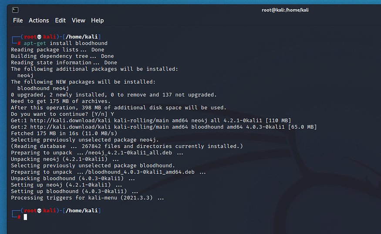Click the 'following additional packages will be installed' line
Viewport: 381px width, 234px height.
(94, 69)
